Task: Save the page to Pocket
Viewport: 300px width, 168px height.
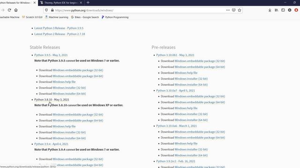Action: tap(233, 10)
